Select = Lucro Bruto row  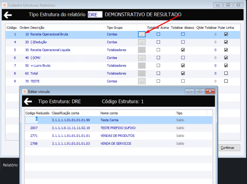[123, 66]
